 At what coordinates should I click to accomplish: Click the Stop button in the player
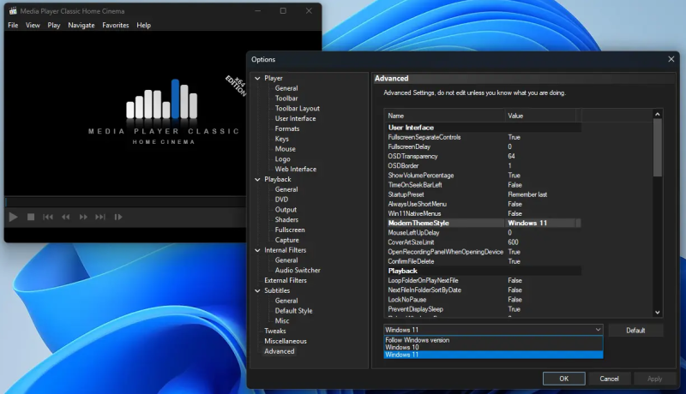point(31,217)
